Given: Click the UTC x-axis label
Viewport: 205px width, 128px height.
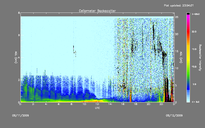Looking at the screenshot, I should tap(97, 108).
